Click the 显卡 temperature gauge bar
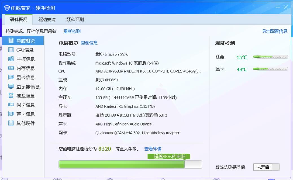 click(x=270, y=69)
